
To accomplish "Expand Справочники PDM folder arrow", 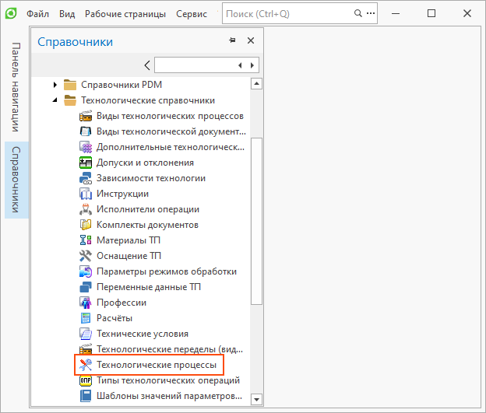I will pos(55,85).
